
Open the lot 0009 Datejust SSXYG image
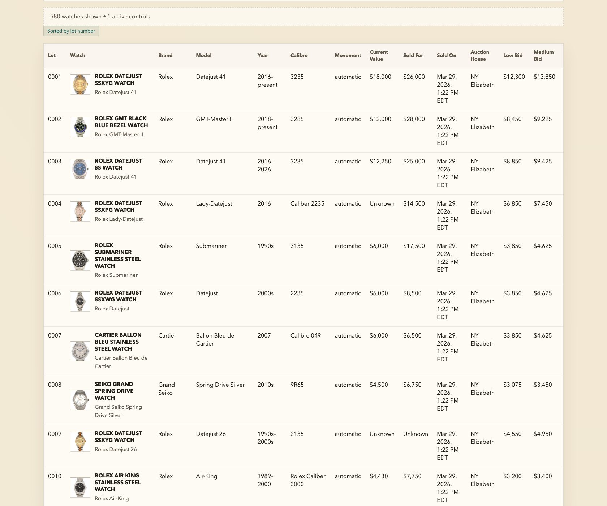coord(80,442)
